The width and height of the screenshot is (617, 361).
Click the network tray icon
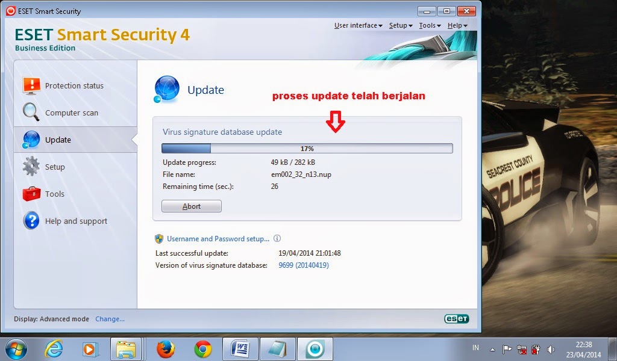522,349
